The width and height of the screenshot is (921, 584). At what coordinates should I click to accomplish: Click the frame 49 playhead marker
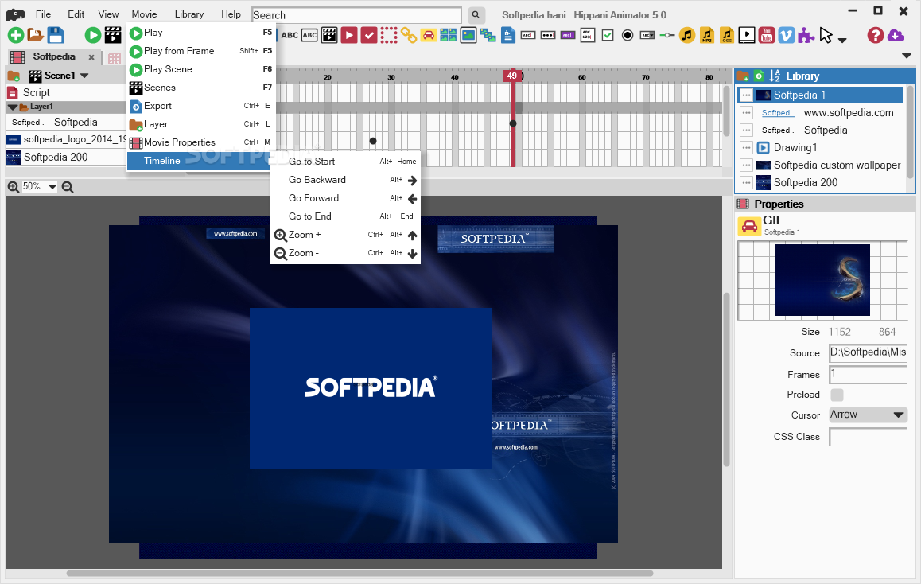511,76
